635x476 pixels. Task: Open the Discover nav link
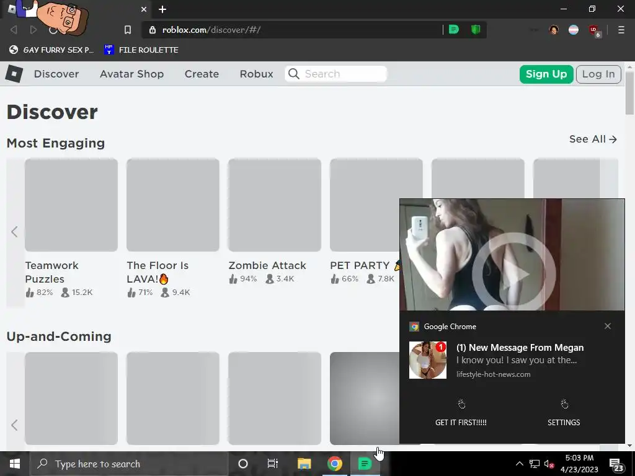pos(56,74)
